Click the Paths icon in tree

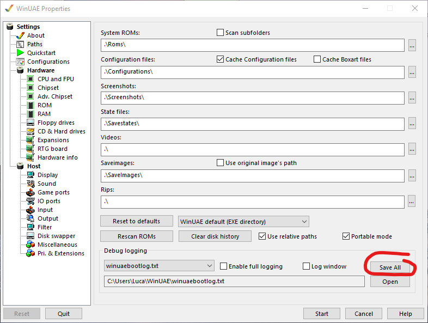point(20,44)
